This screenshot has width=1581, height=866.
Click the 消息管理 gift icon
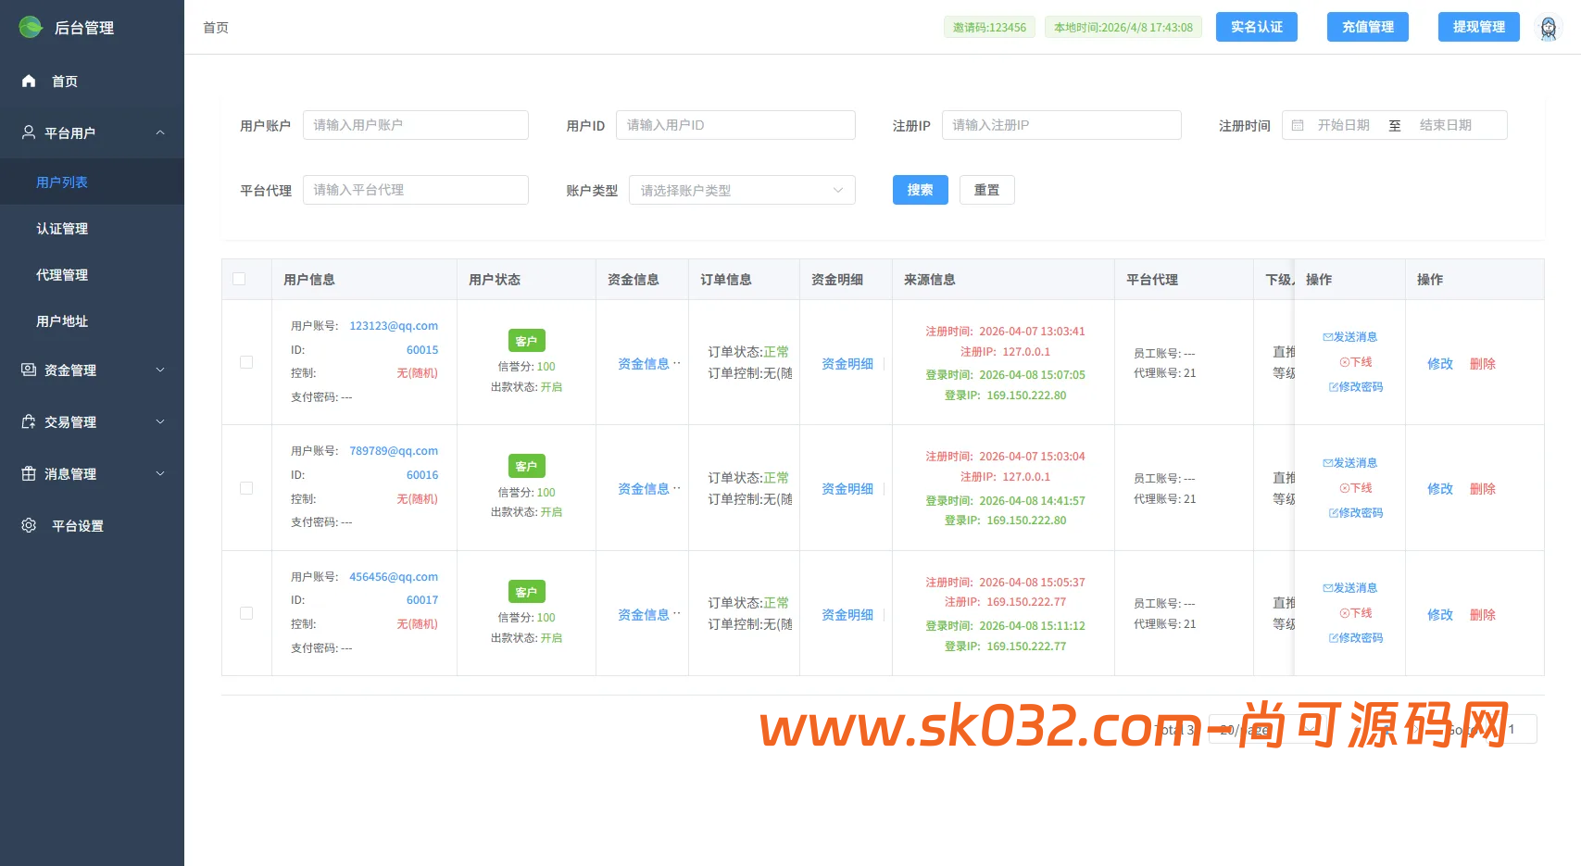click(x=29, y=473)
